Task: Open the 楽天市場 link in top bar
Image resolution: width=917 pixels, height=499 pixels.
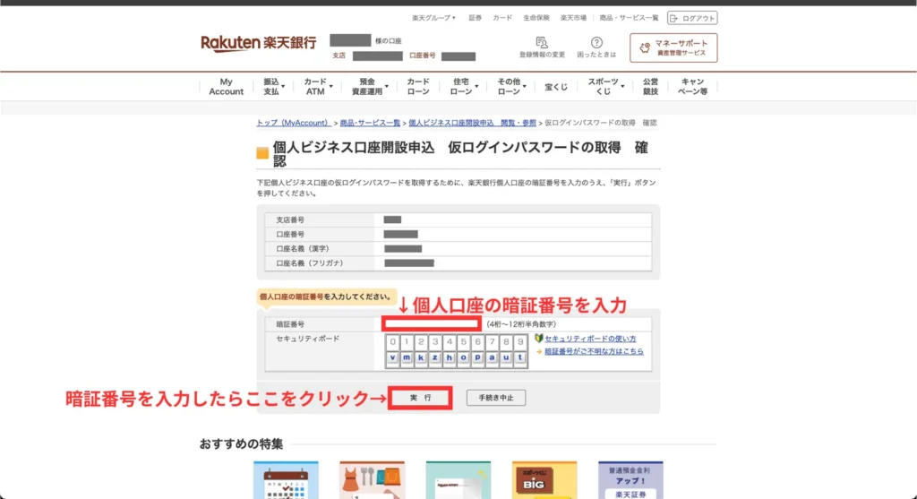Action: pyautogui.click(x=573, y=18)
